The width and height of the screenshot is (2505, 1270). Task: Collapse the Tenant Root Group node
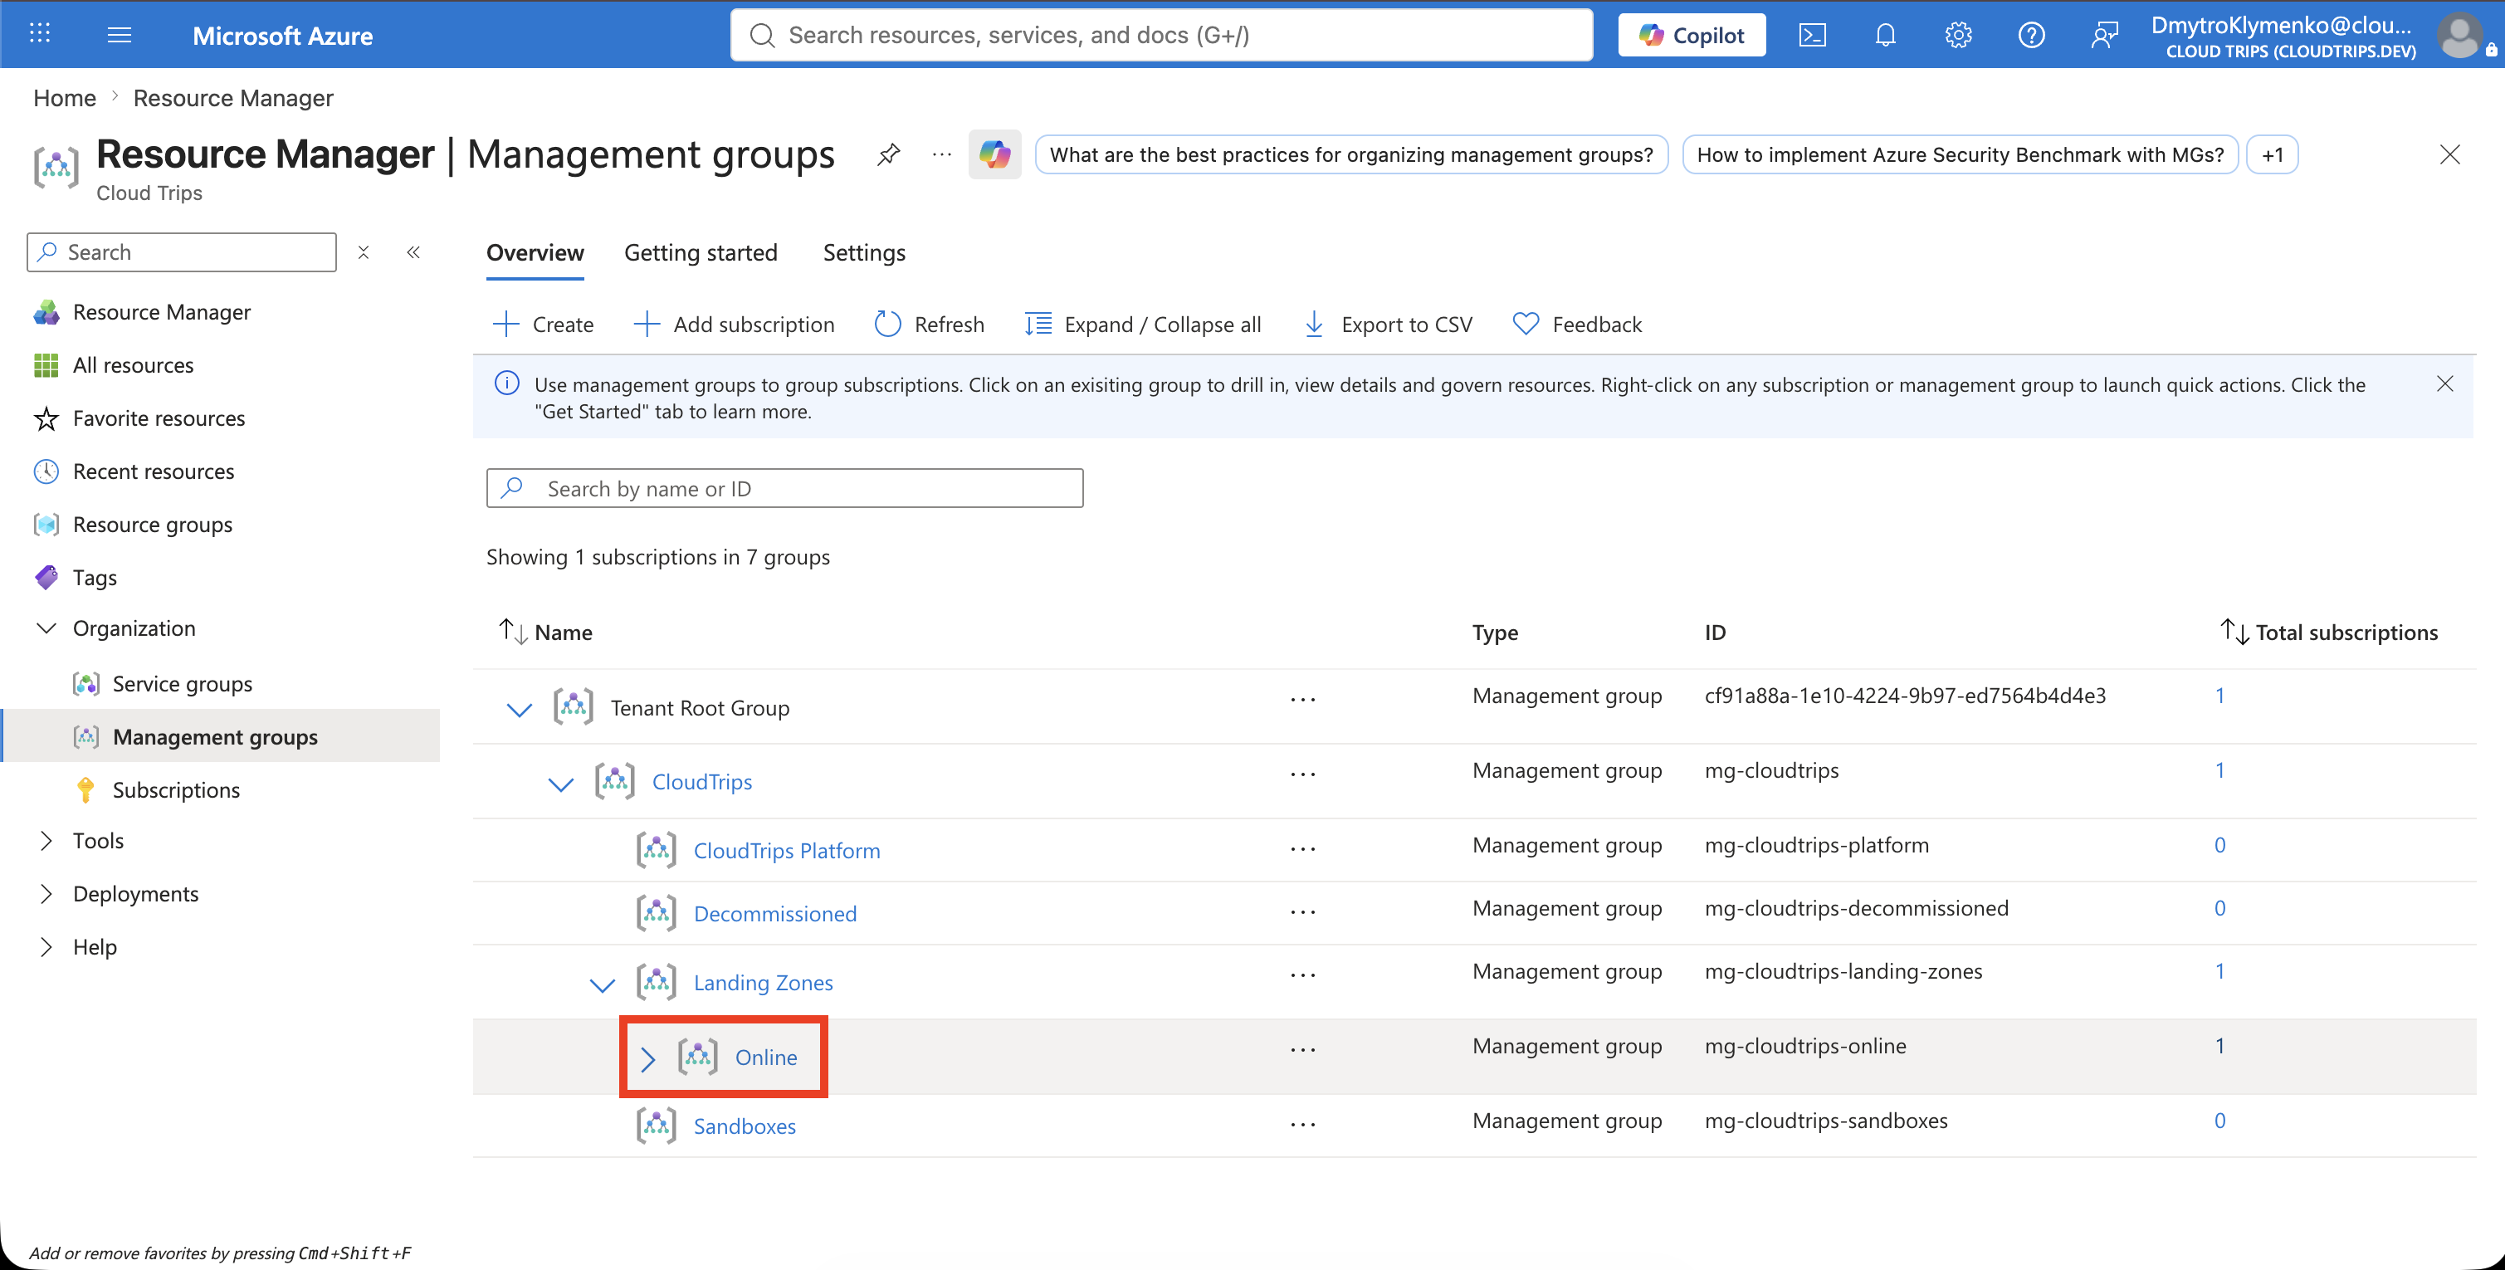coord(520,709)
